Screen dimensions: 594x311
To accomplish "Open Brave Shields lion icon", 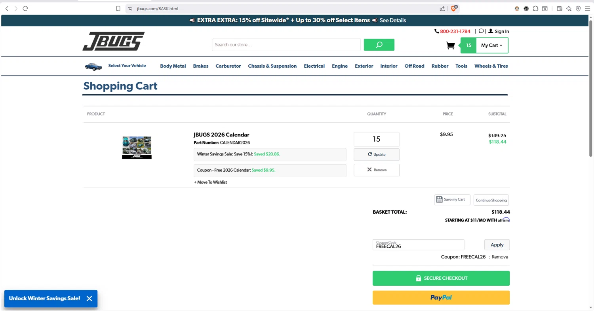I will click(x=454, y=8).
